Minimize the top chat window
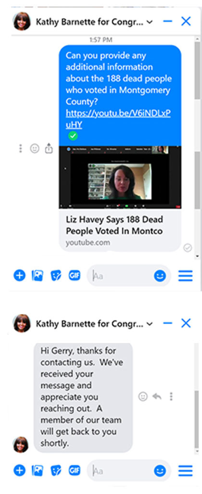 click(168, 21)
